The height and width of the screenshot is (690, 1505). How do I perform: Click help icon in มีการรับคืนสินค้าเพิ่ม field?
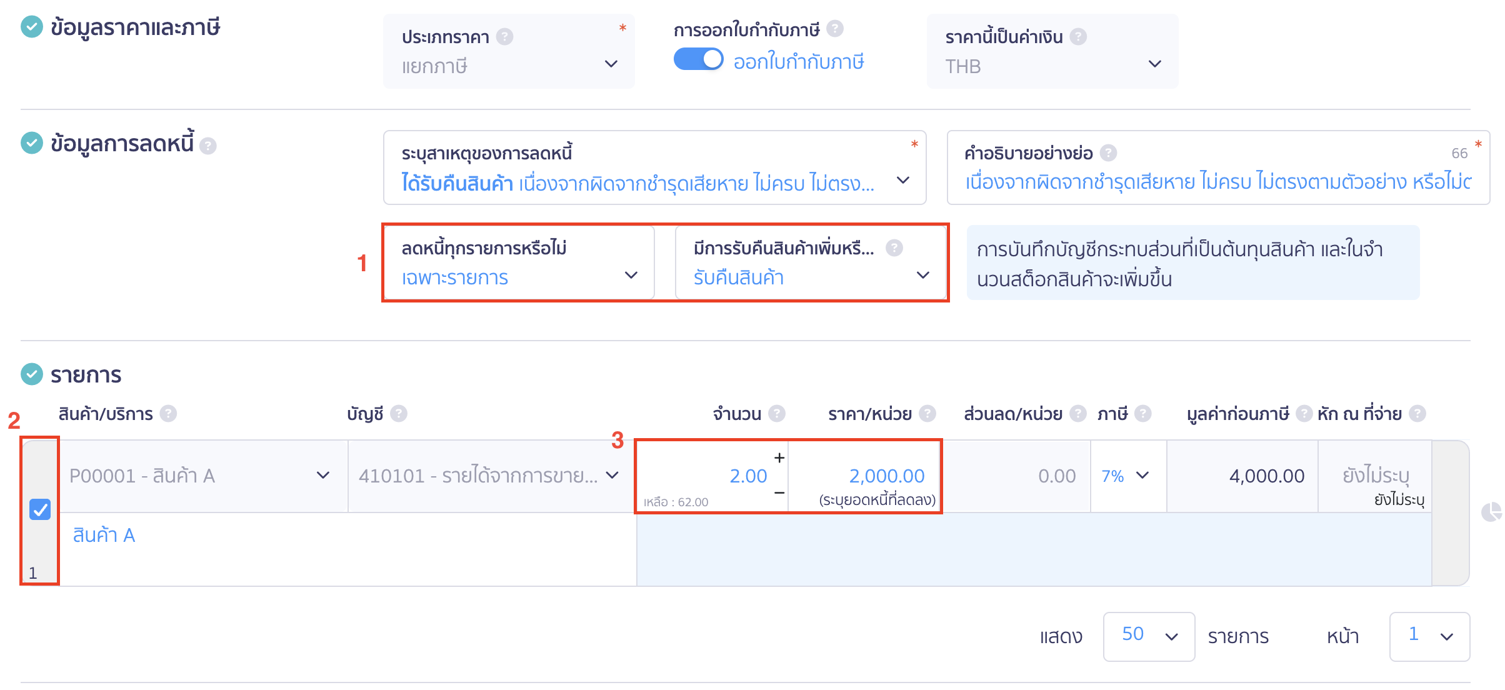(x=894, y=248)
